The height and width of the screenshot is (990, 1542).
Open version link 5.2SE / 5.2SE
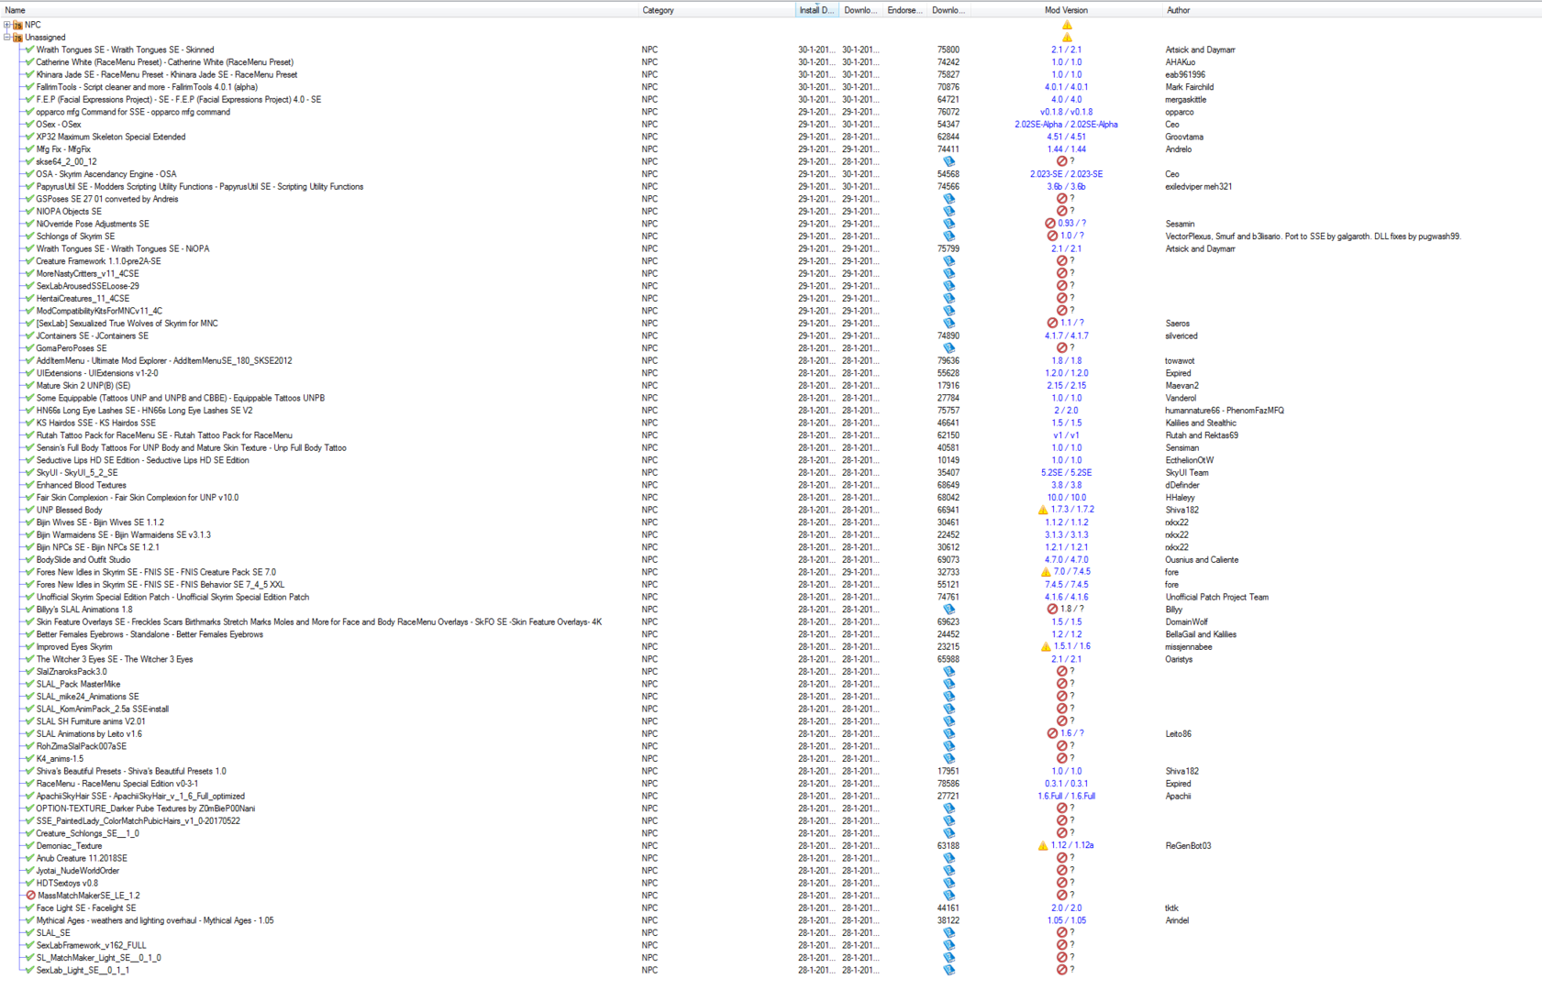click(x=1066, y=473)
